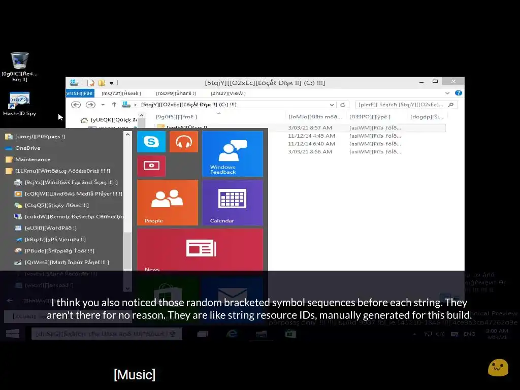Select the row dated 11/12/14 6:40 AM

[x=356, y=144]
